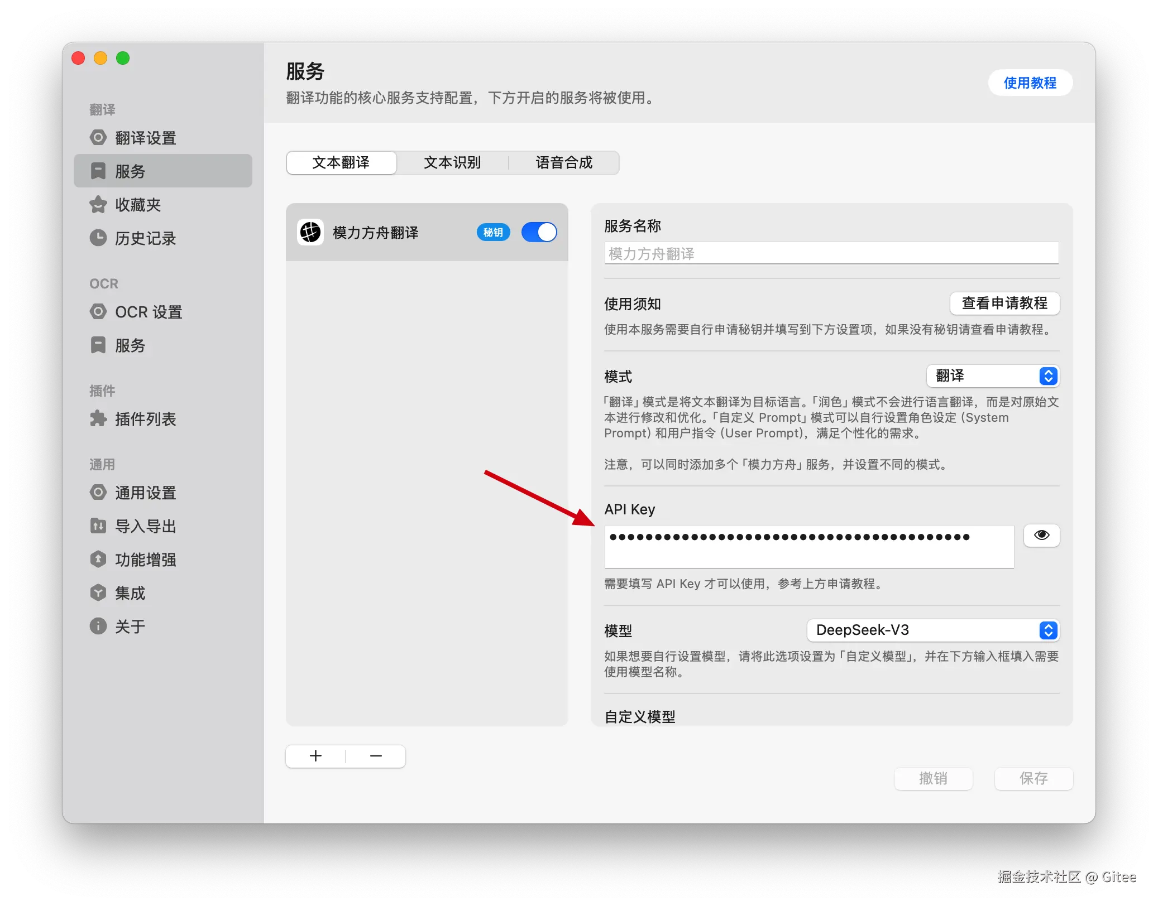The width and height of the screenshot is (1158, 906).
Task: Open the About info icon
Action: pyautogui.click(x=98, y=627)
